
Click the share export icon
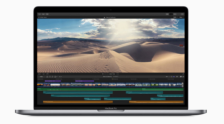tap(182, 14)
